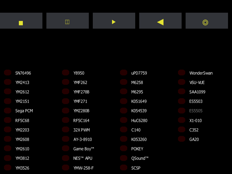Toggle the WonderSwan chip indicator
The height and width of the screenshot is (174, 232).
182,72
